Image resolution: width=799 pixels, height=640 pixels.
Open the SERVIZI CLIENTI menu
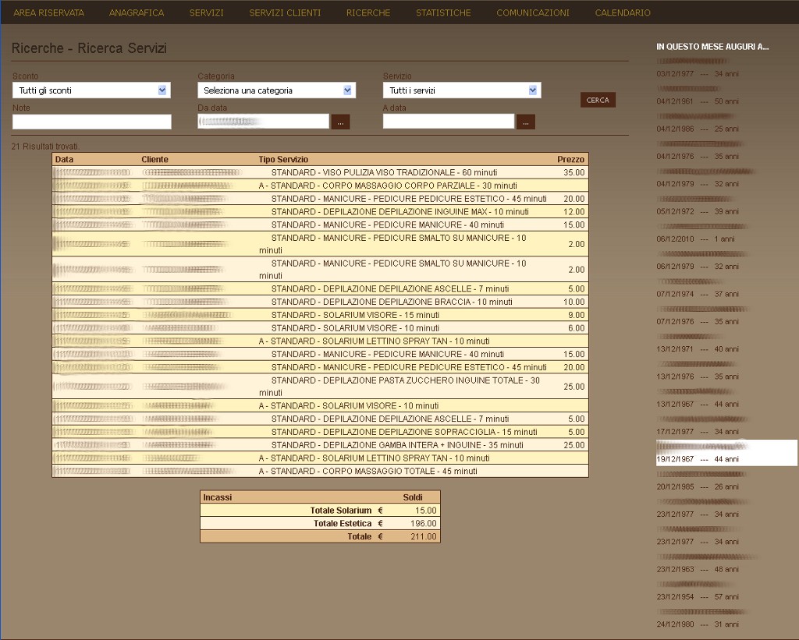coord(285,12)
